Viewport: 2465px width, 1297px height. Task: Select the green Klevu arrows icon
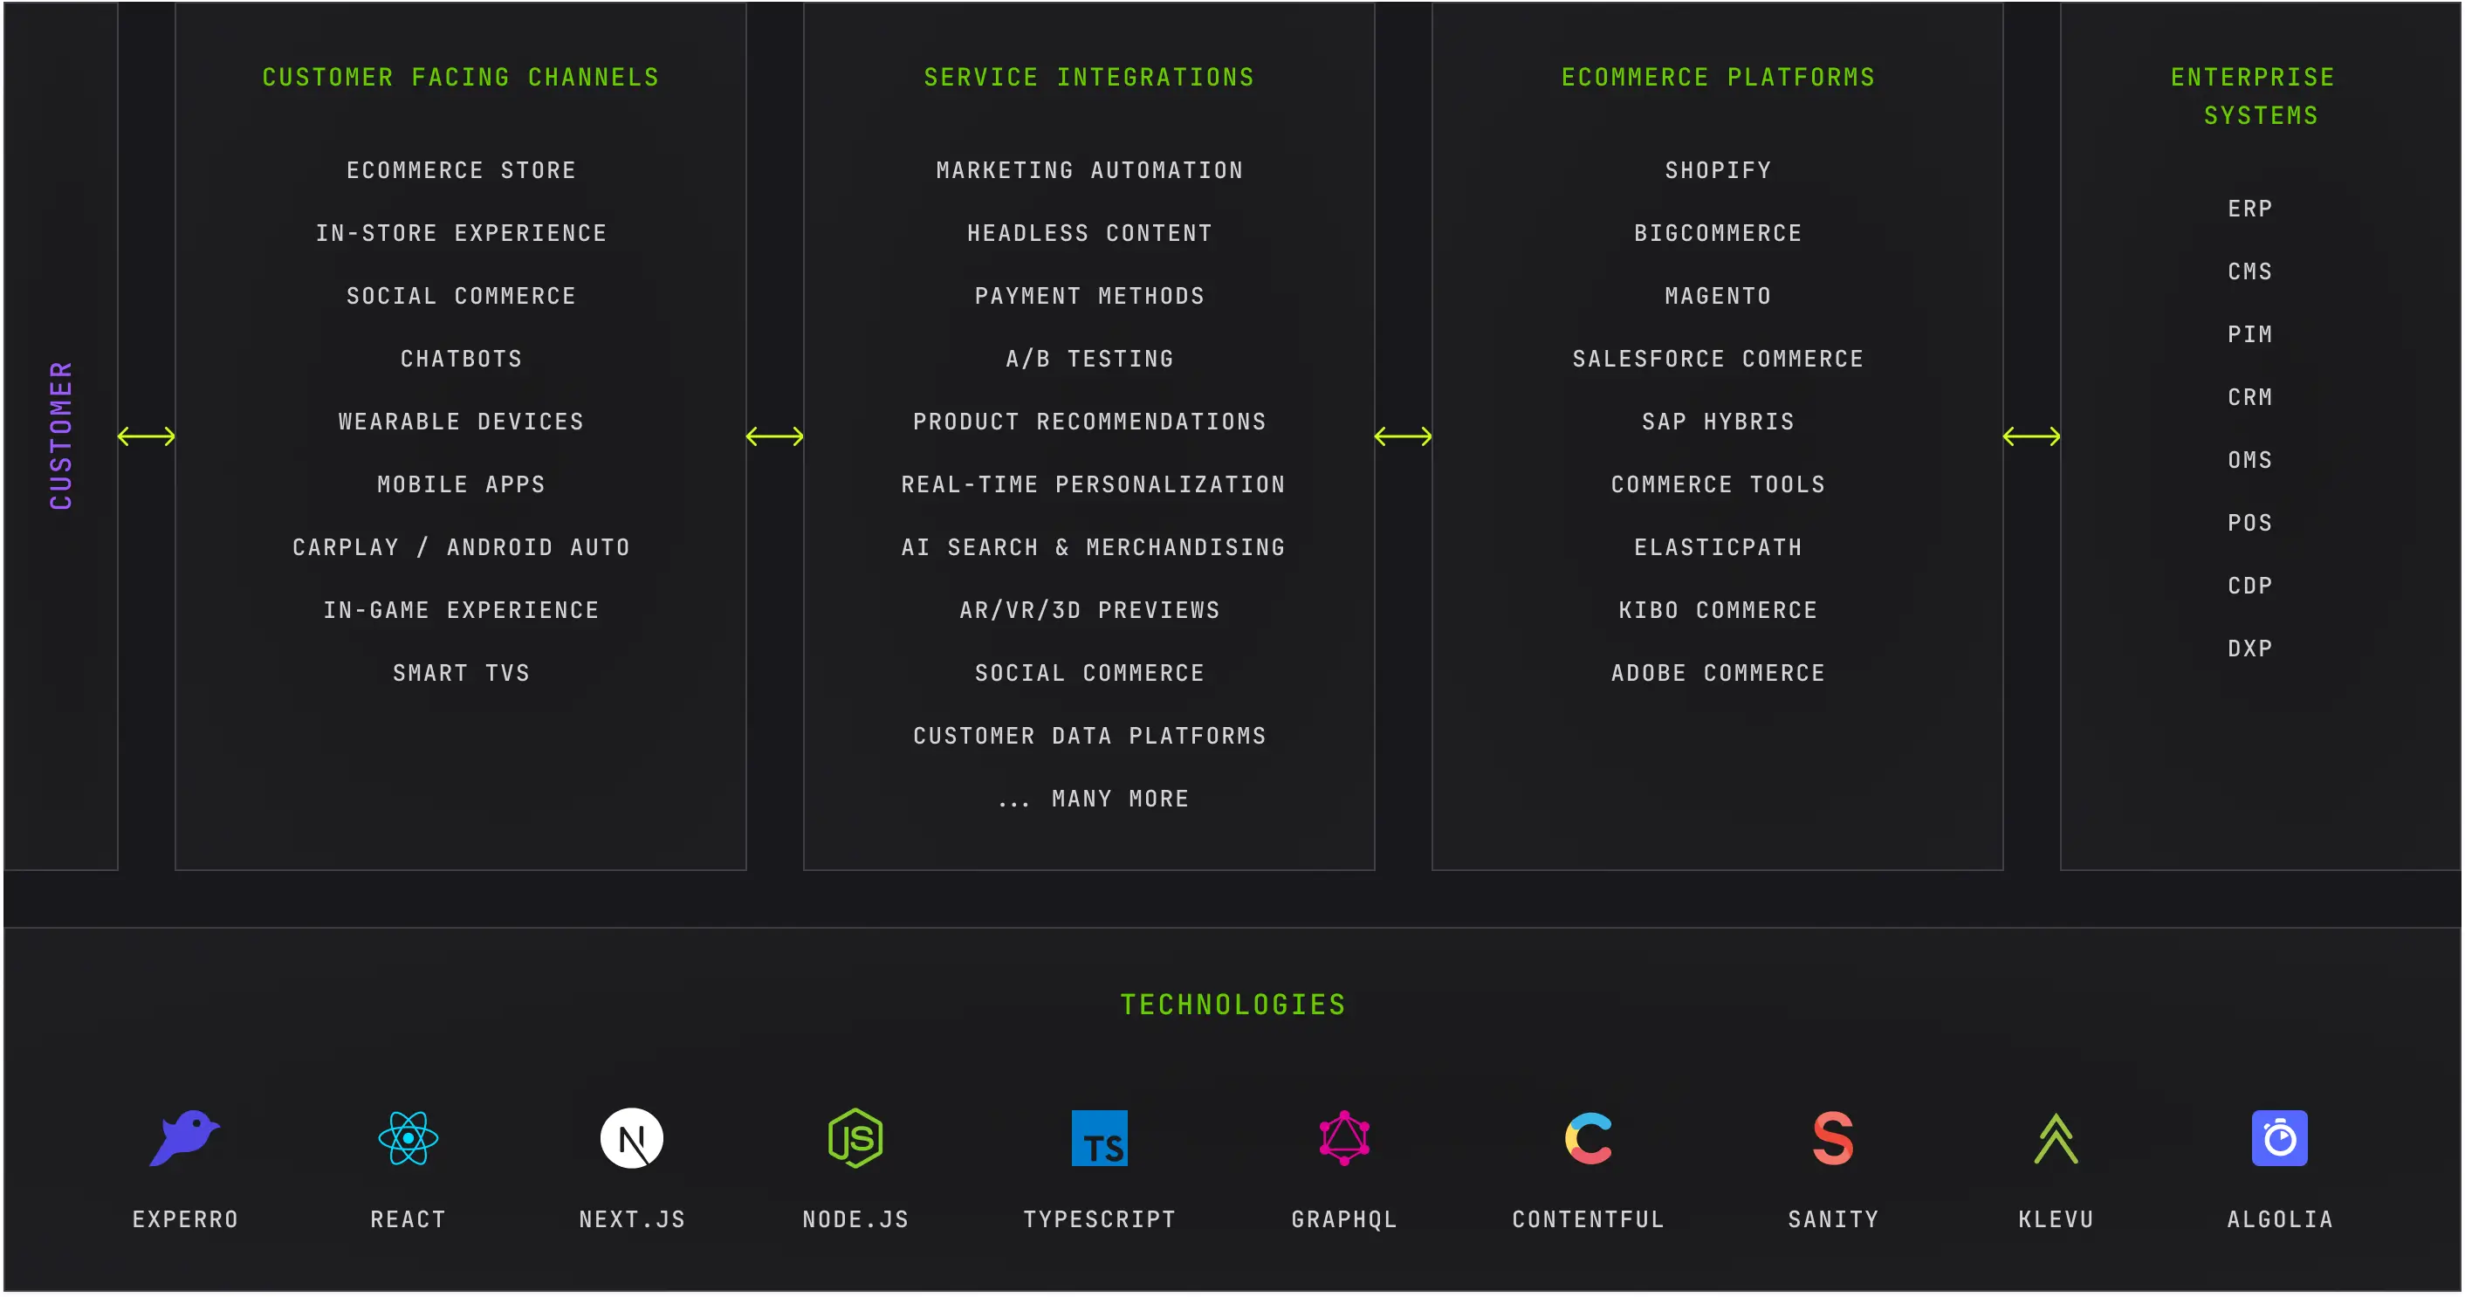point(2056,1138)
